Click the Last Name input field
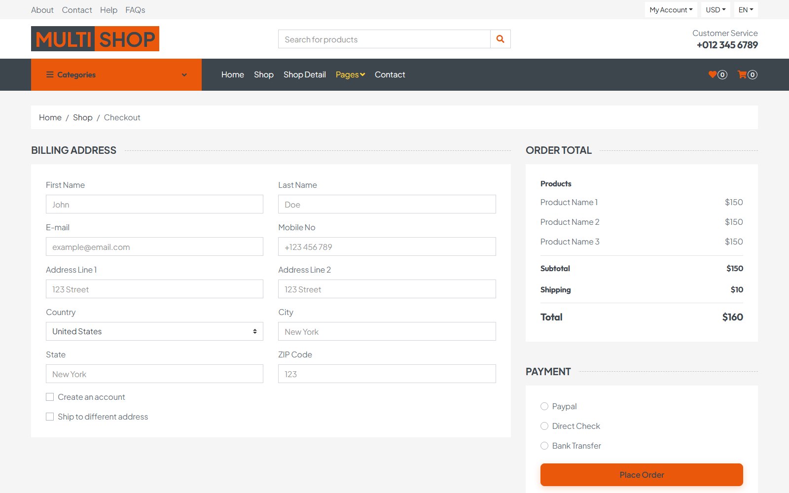This screenshot has height=493, width=789. [387, 204]
